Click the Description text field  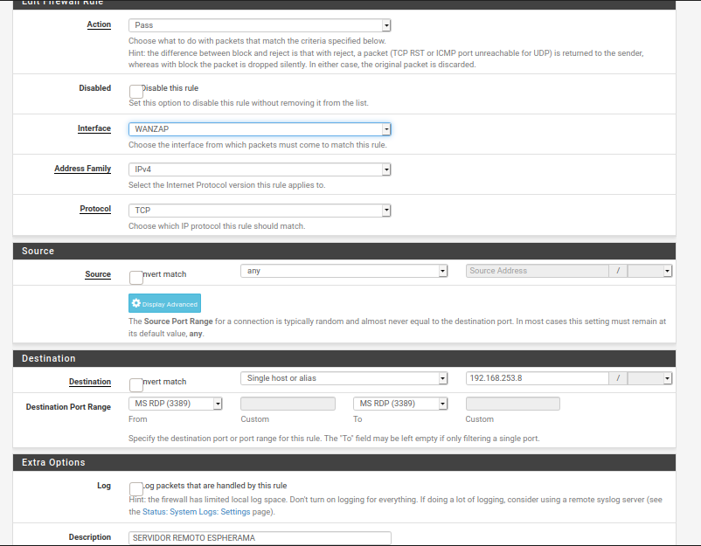[x=260, y=538]
